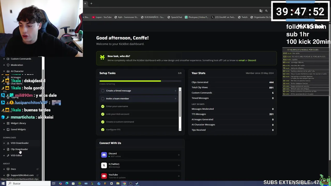Click the Clip Downloader icon
The height and width of the screenshot is (186, 331).
click(8, 149)
